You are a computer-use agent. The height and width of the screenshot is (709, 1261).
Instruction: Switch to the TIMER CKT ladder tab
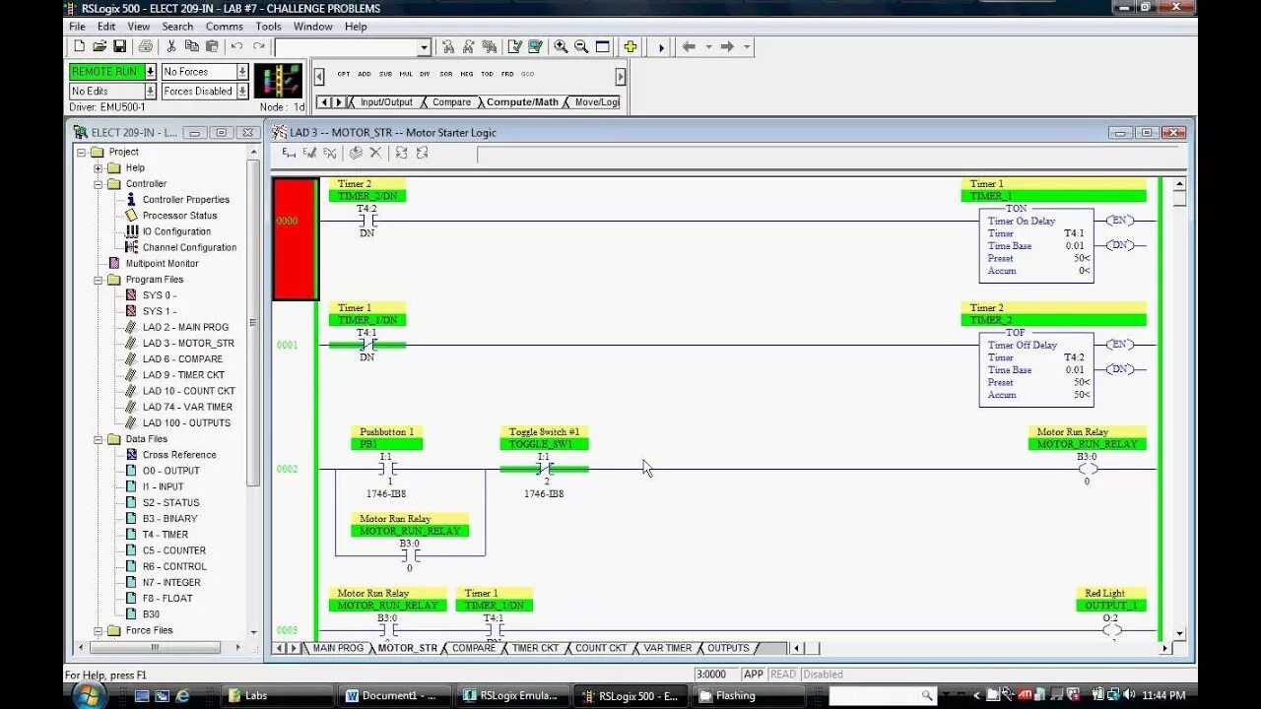tap(535, 648)
